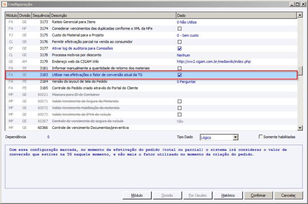Open the Histórico button

click(228, 196)
